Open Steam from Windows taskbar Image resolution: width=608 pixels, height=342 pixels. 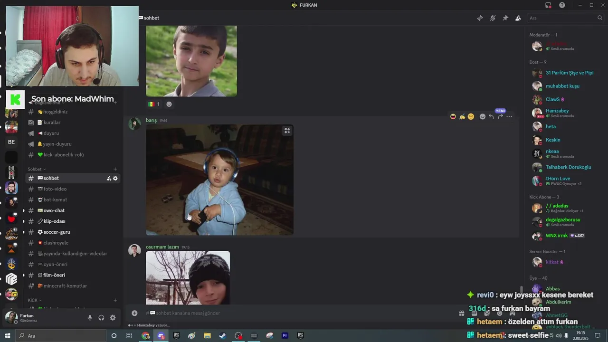(x=222, y=336)
